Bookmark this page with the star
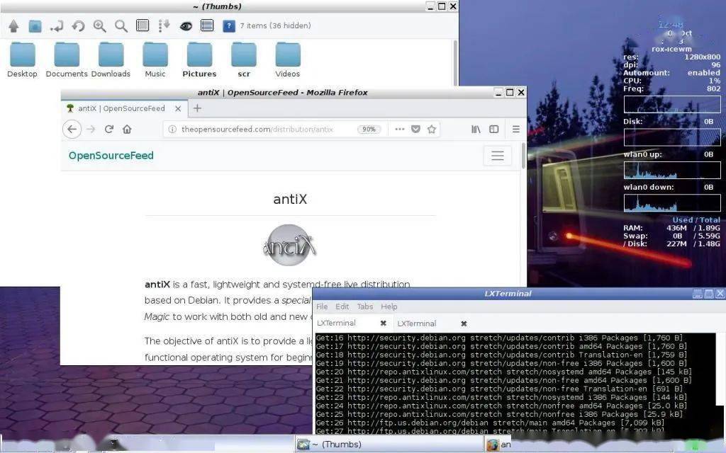Viewport: 726px width, 453px height. click(x=432, y=130)
